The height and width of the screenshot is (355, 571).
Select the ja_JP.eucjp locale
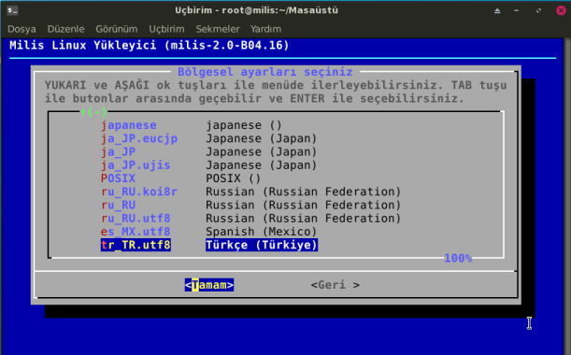click(139, 138)
